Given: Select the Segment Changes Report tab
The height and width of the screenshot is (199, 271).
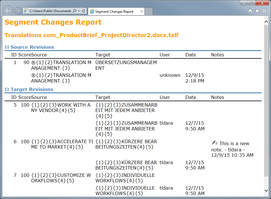Looking at the screenshot, I should click(114, 12).
